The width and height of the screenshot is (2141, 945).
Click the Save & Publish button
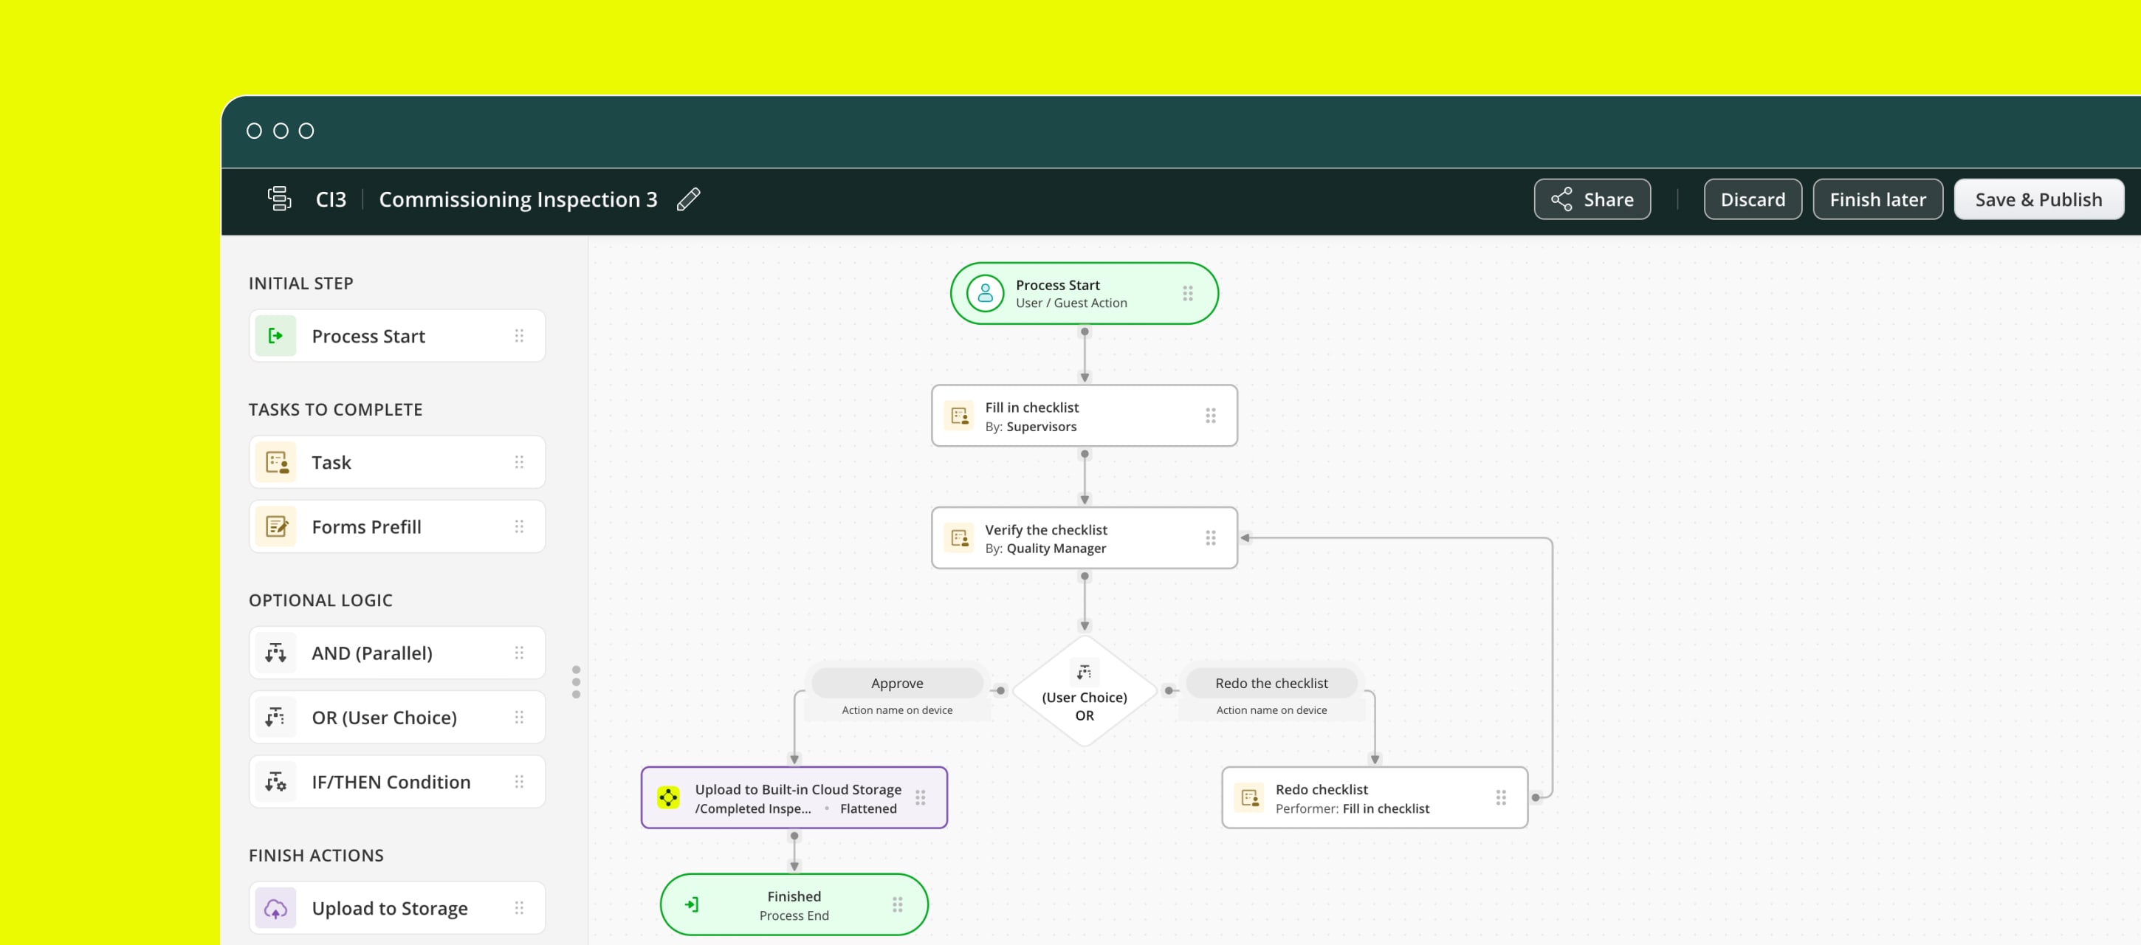click(x=2038, y=199)
